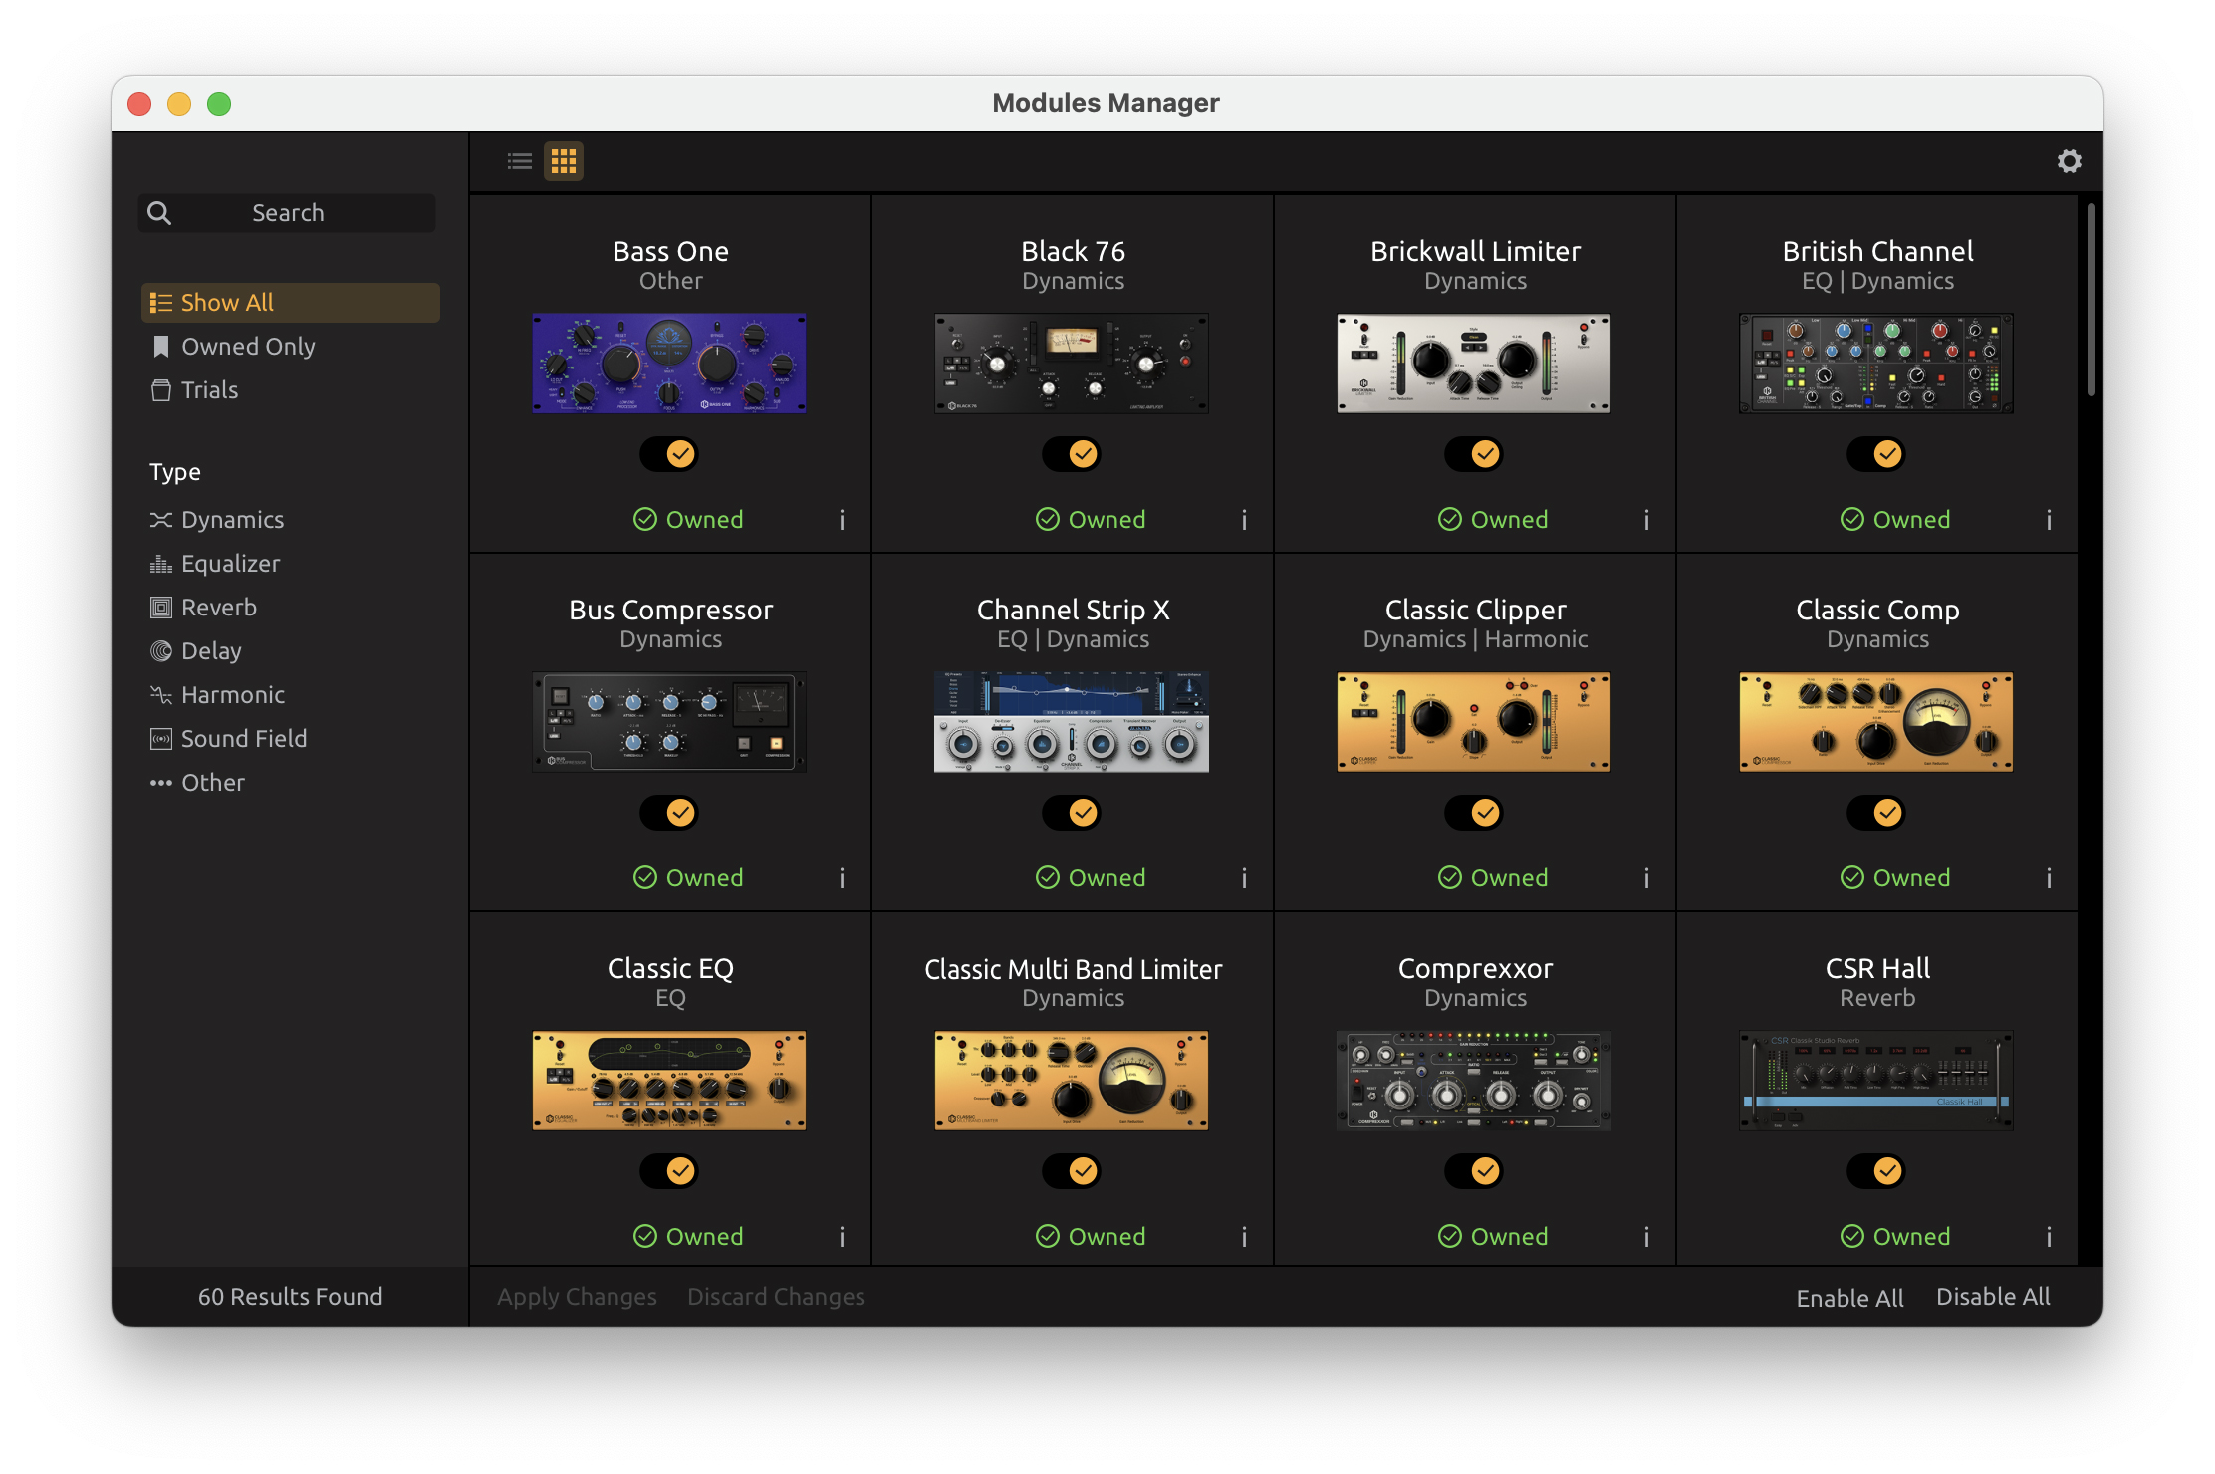Open info for Brickwall Limiter

1646,520
